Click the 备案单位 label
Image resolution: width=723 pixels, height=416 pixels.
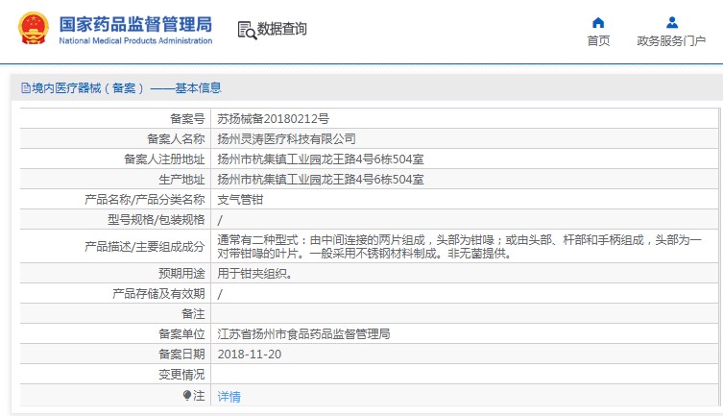tap(181, 334)
